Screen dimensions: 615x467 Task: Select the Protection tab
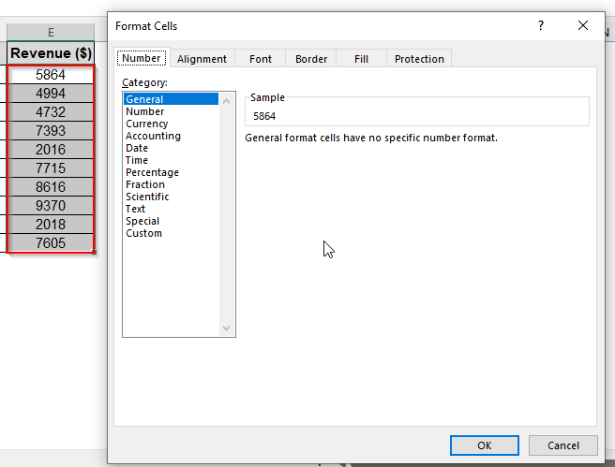[x=419, y=59]
